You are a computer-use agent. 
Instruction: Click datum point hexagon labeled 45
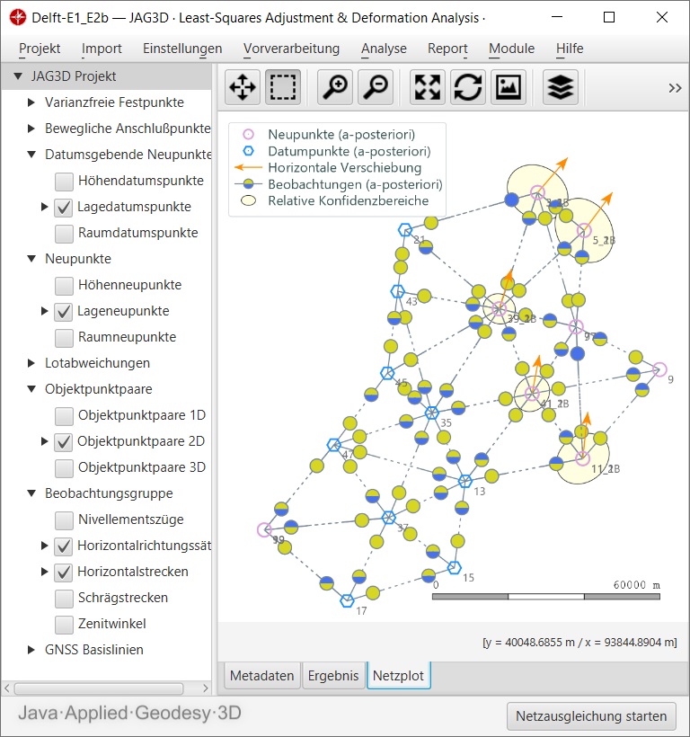387,373
